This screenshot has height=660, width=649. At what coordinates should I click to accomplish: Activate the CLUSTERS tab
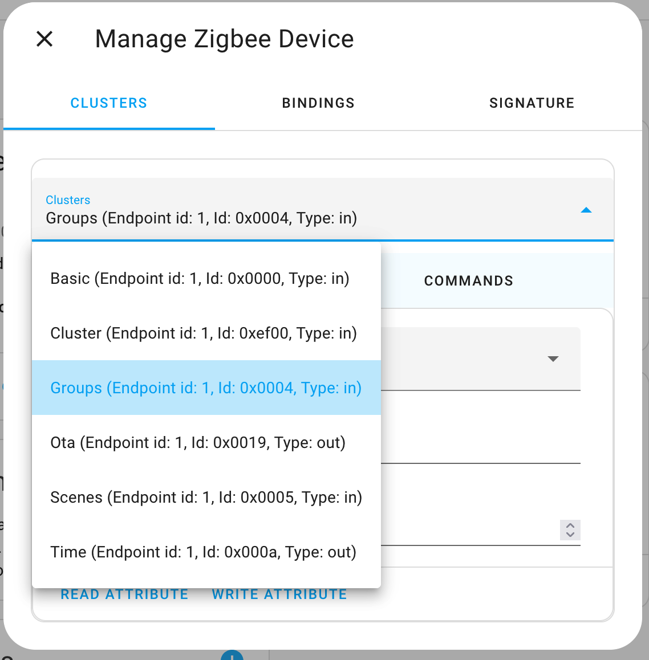pyautogui.click(x=108, y=103)
